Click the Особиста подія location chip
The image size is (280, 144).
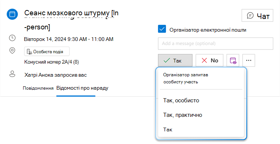[47, 51]
